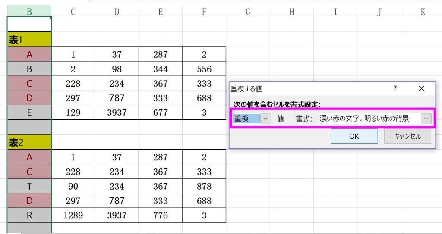
Task: Click the OK button in the dialog
Action: (354, 136)
